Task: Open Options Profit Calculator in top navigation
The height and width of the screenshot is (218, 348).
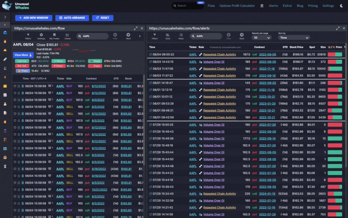Action: [x=237, y=6]
